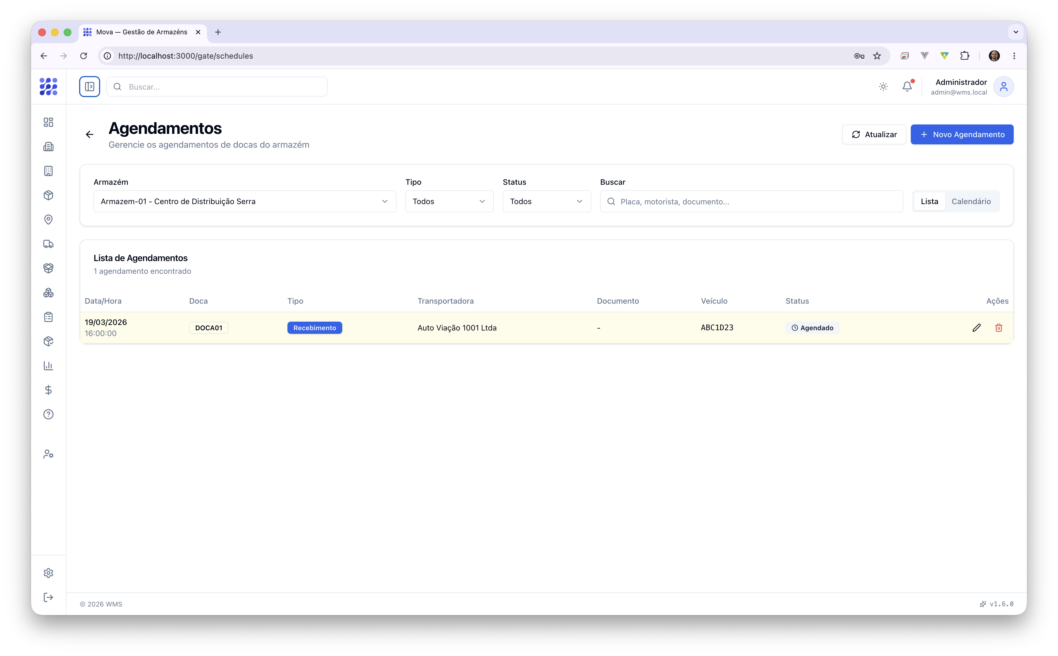1058x656 pixels.
Task: Click the Placa, motorista, documento search field
Action: [751, 201]
